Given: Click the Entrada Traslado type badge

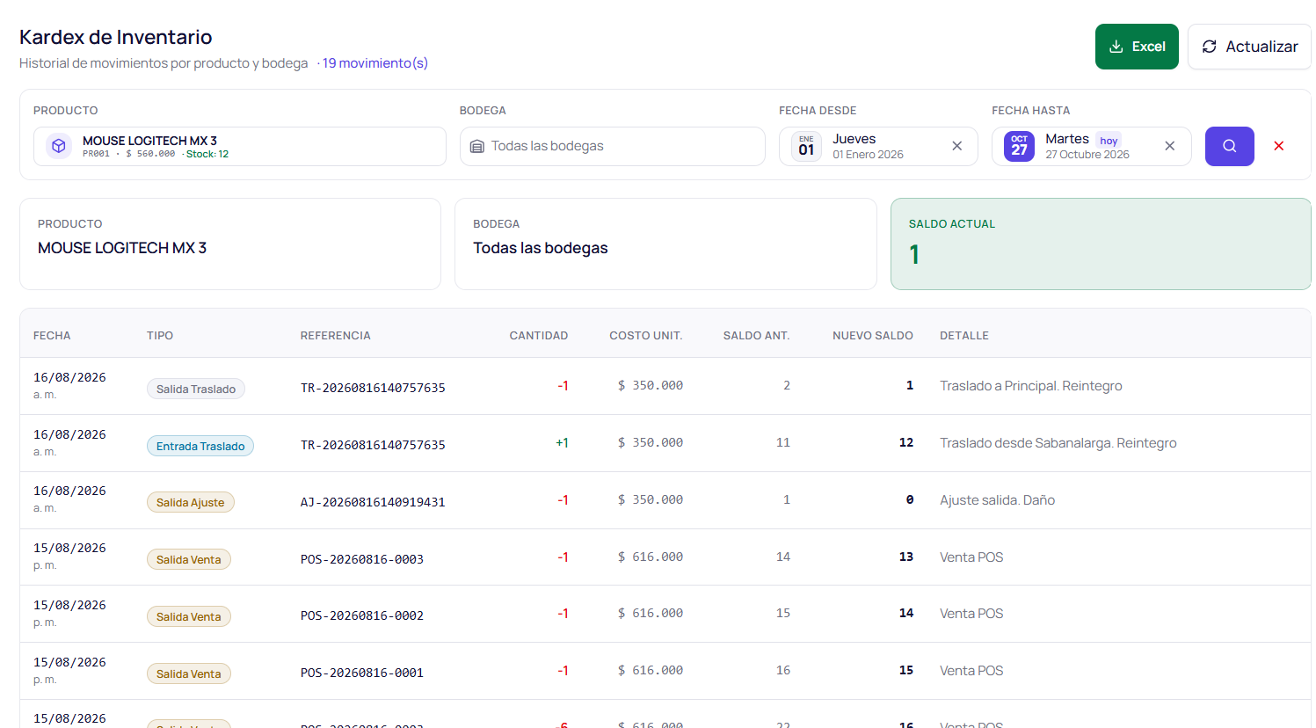Looking at the screenshot, I should pyautogui.click(x=200, y=446).
